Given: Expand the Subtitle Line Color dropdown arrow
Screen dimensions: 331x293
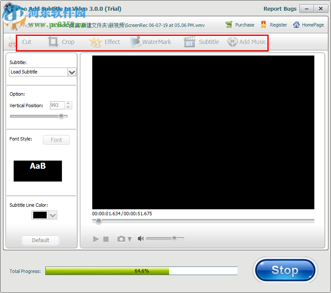Looking at the screenshot, I should pos(53,215).
